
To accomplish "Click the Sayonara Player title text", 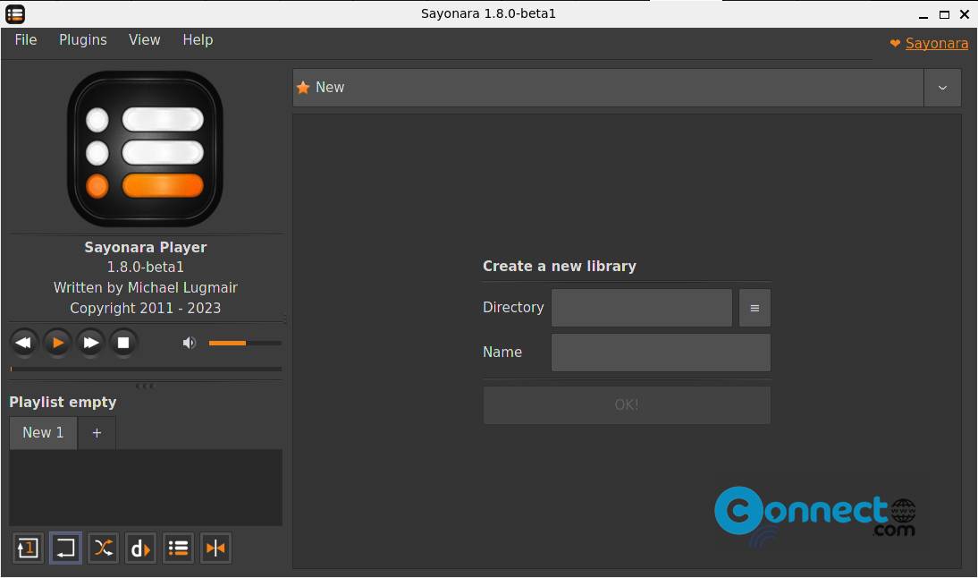I will (x=146, y=247).
